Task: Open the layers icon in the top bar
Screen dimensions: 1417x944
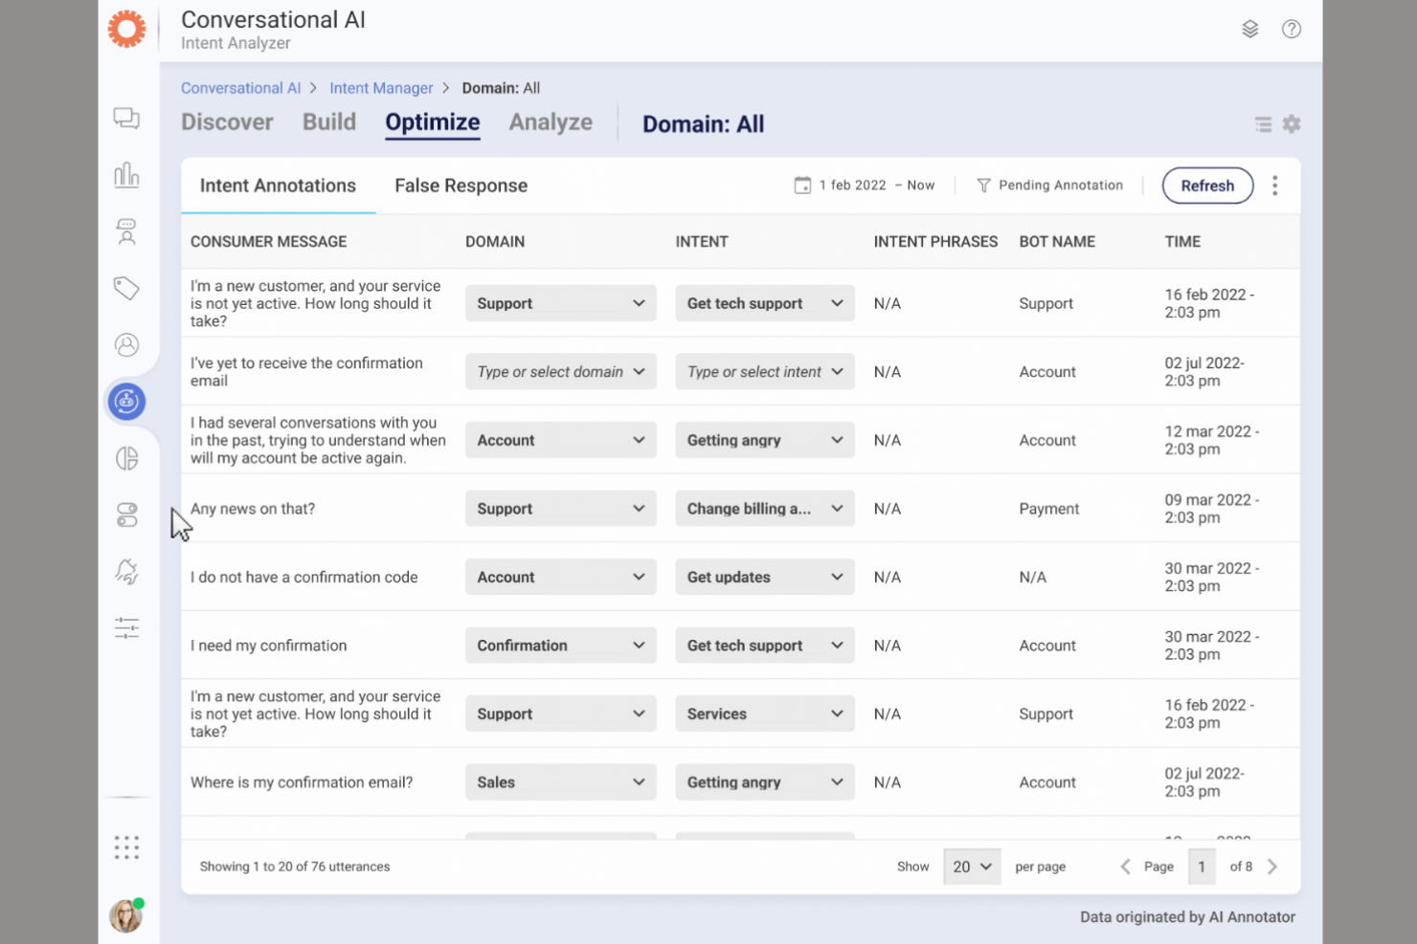Action: coord(1250,29)
